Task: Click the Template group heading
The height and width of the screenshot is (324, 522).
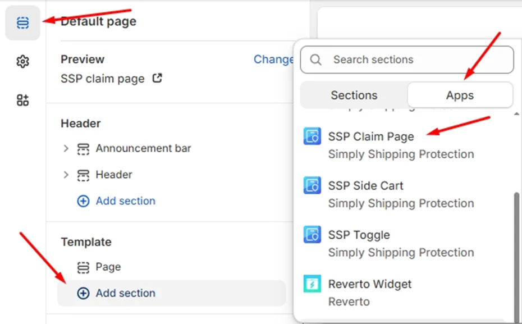Action: tap(86, 242)
